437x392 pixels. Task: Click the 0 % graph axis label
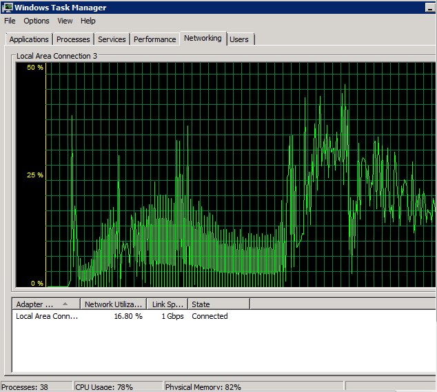coord(37,284)
